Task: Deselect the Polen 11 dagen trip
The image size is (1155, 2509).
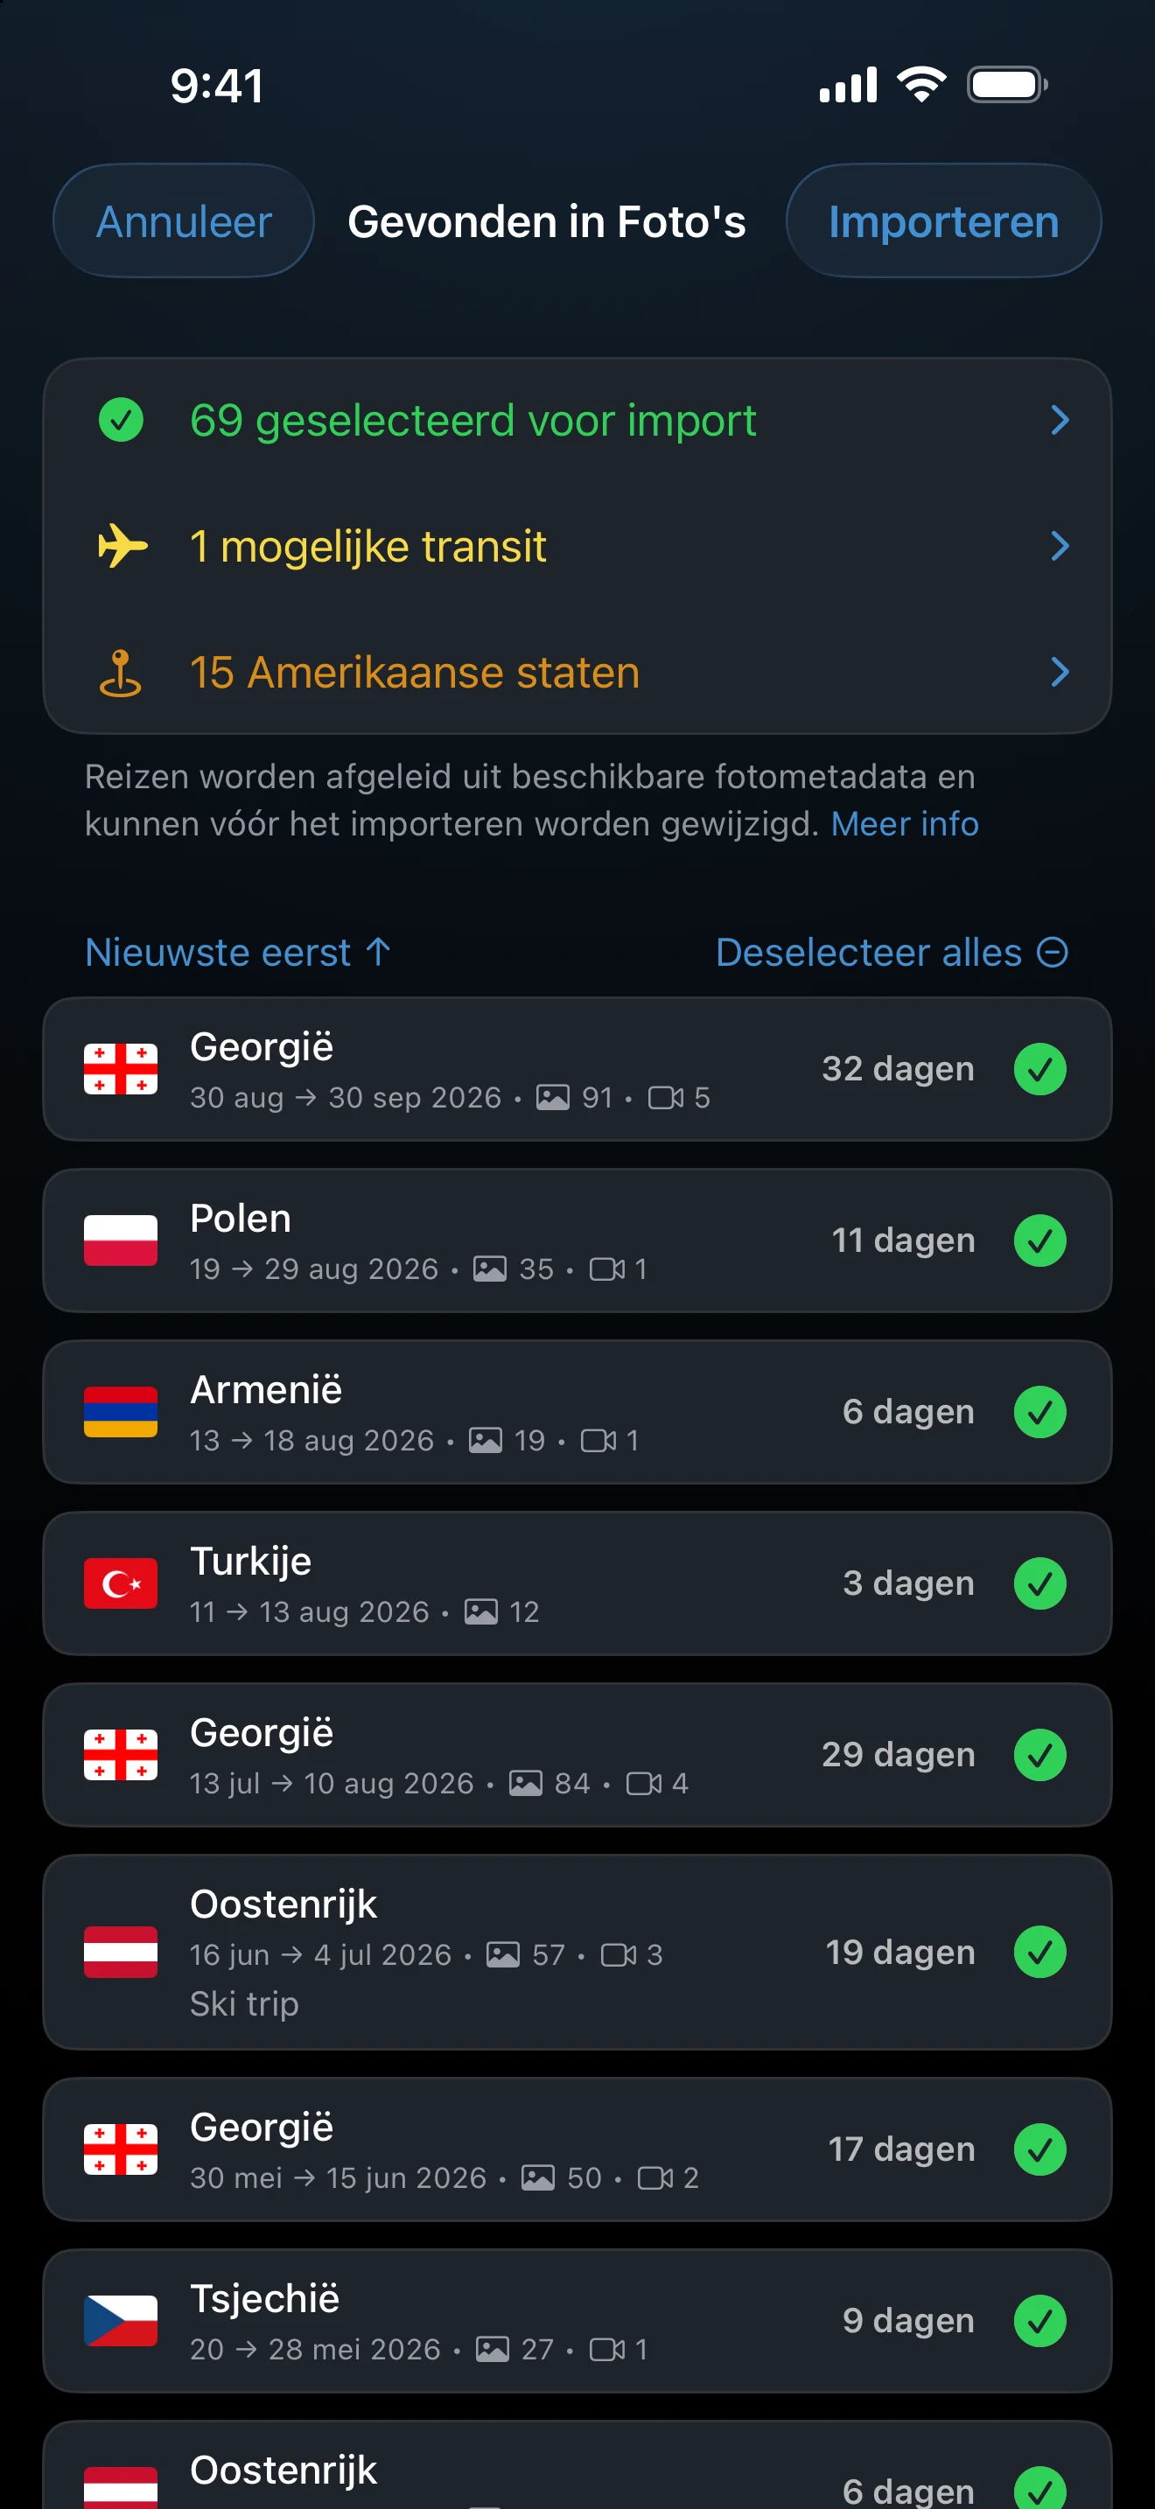Action: 1040,1240
